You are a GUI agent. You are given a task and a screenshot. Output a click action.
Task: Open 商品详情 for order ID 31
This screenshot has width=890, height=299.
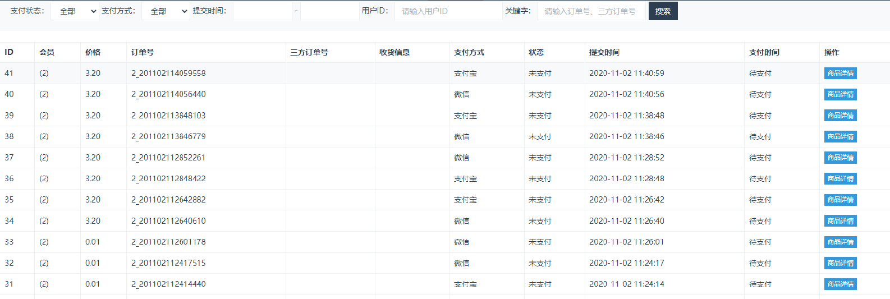[x=840, y=284]
